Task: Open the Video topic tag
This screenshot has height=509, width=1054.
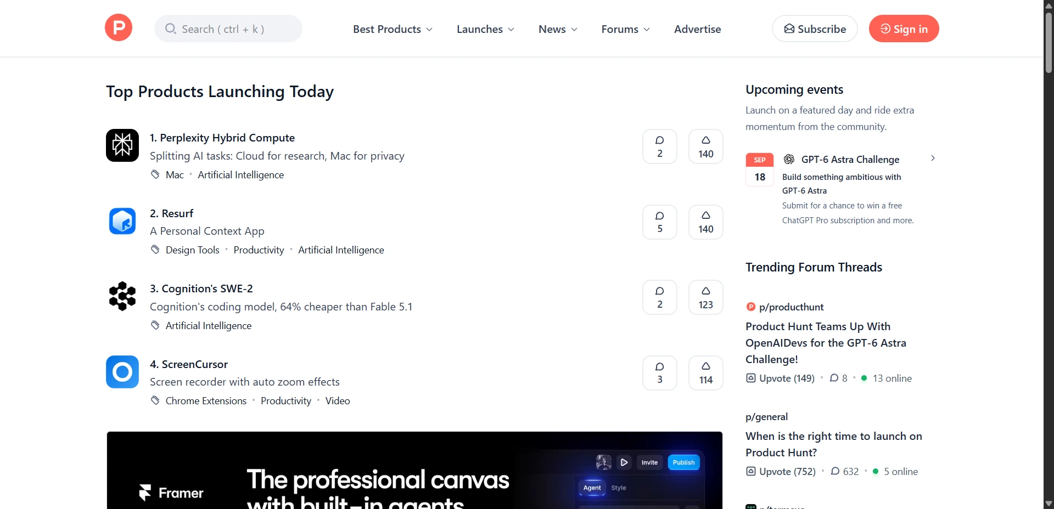Action: (x=338, y=401)
